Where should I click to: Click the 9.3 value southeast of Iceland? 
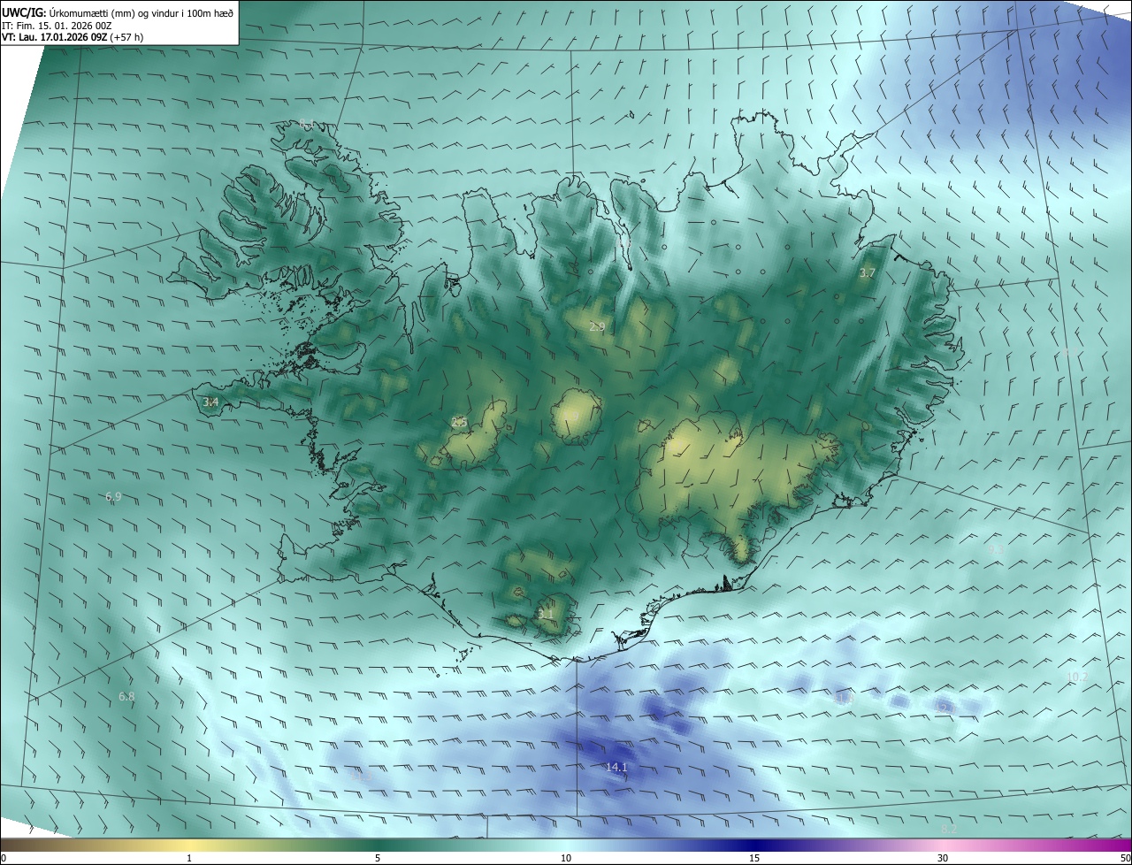pyautogui.click(x=996, y=550)
